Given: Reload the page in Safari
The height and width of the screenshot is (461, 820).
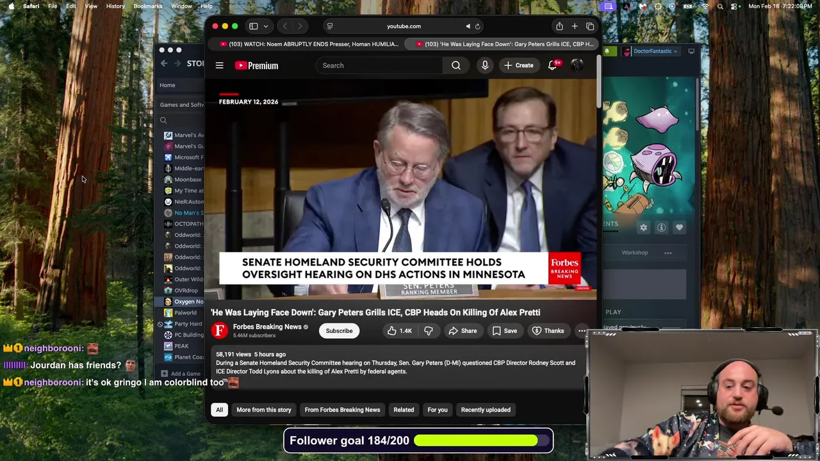Looking at the screenshot, I should pos(477,26).
